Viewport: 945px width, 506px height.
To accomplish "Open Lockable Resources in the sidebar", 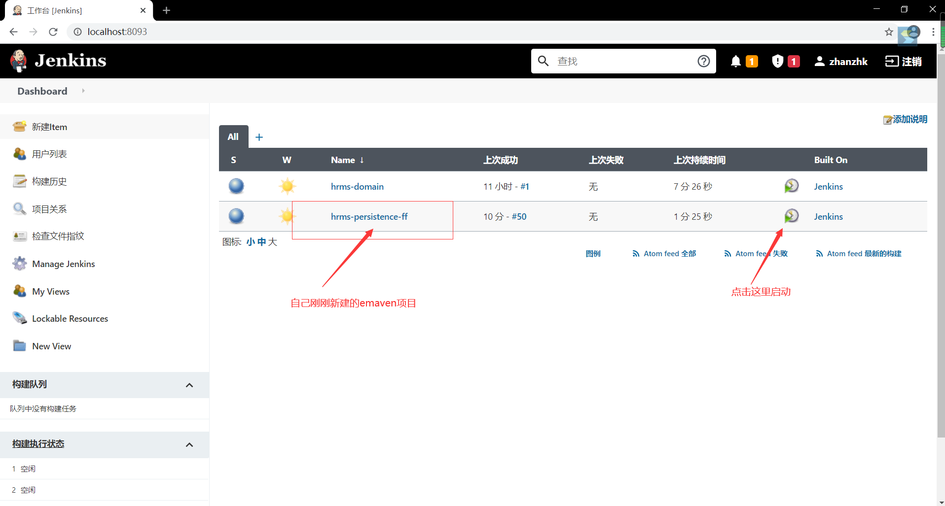I will pos(70,318).
